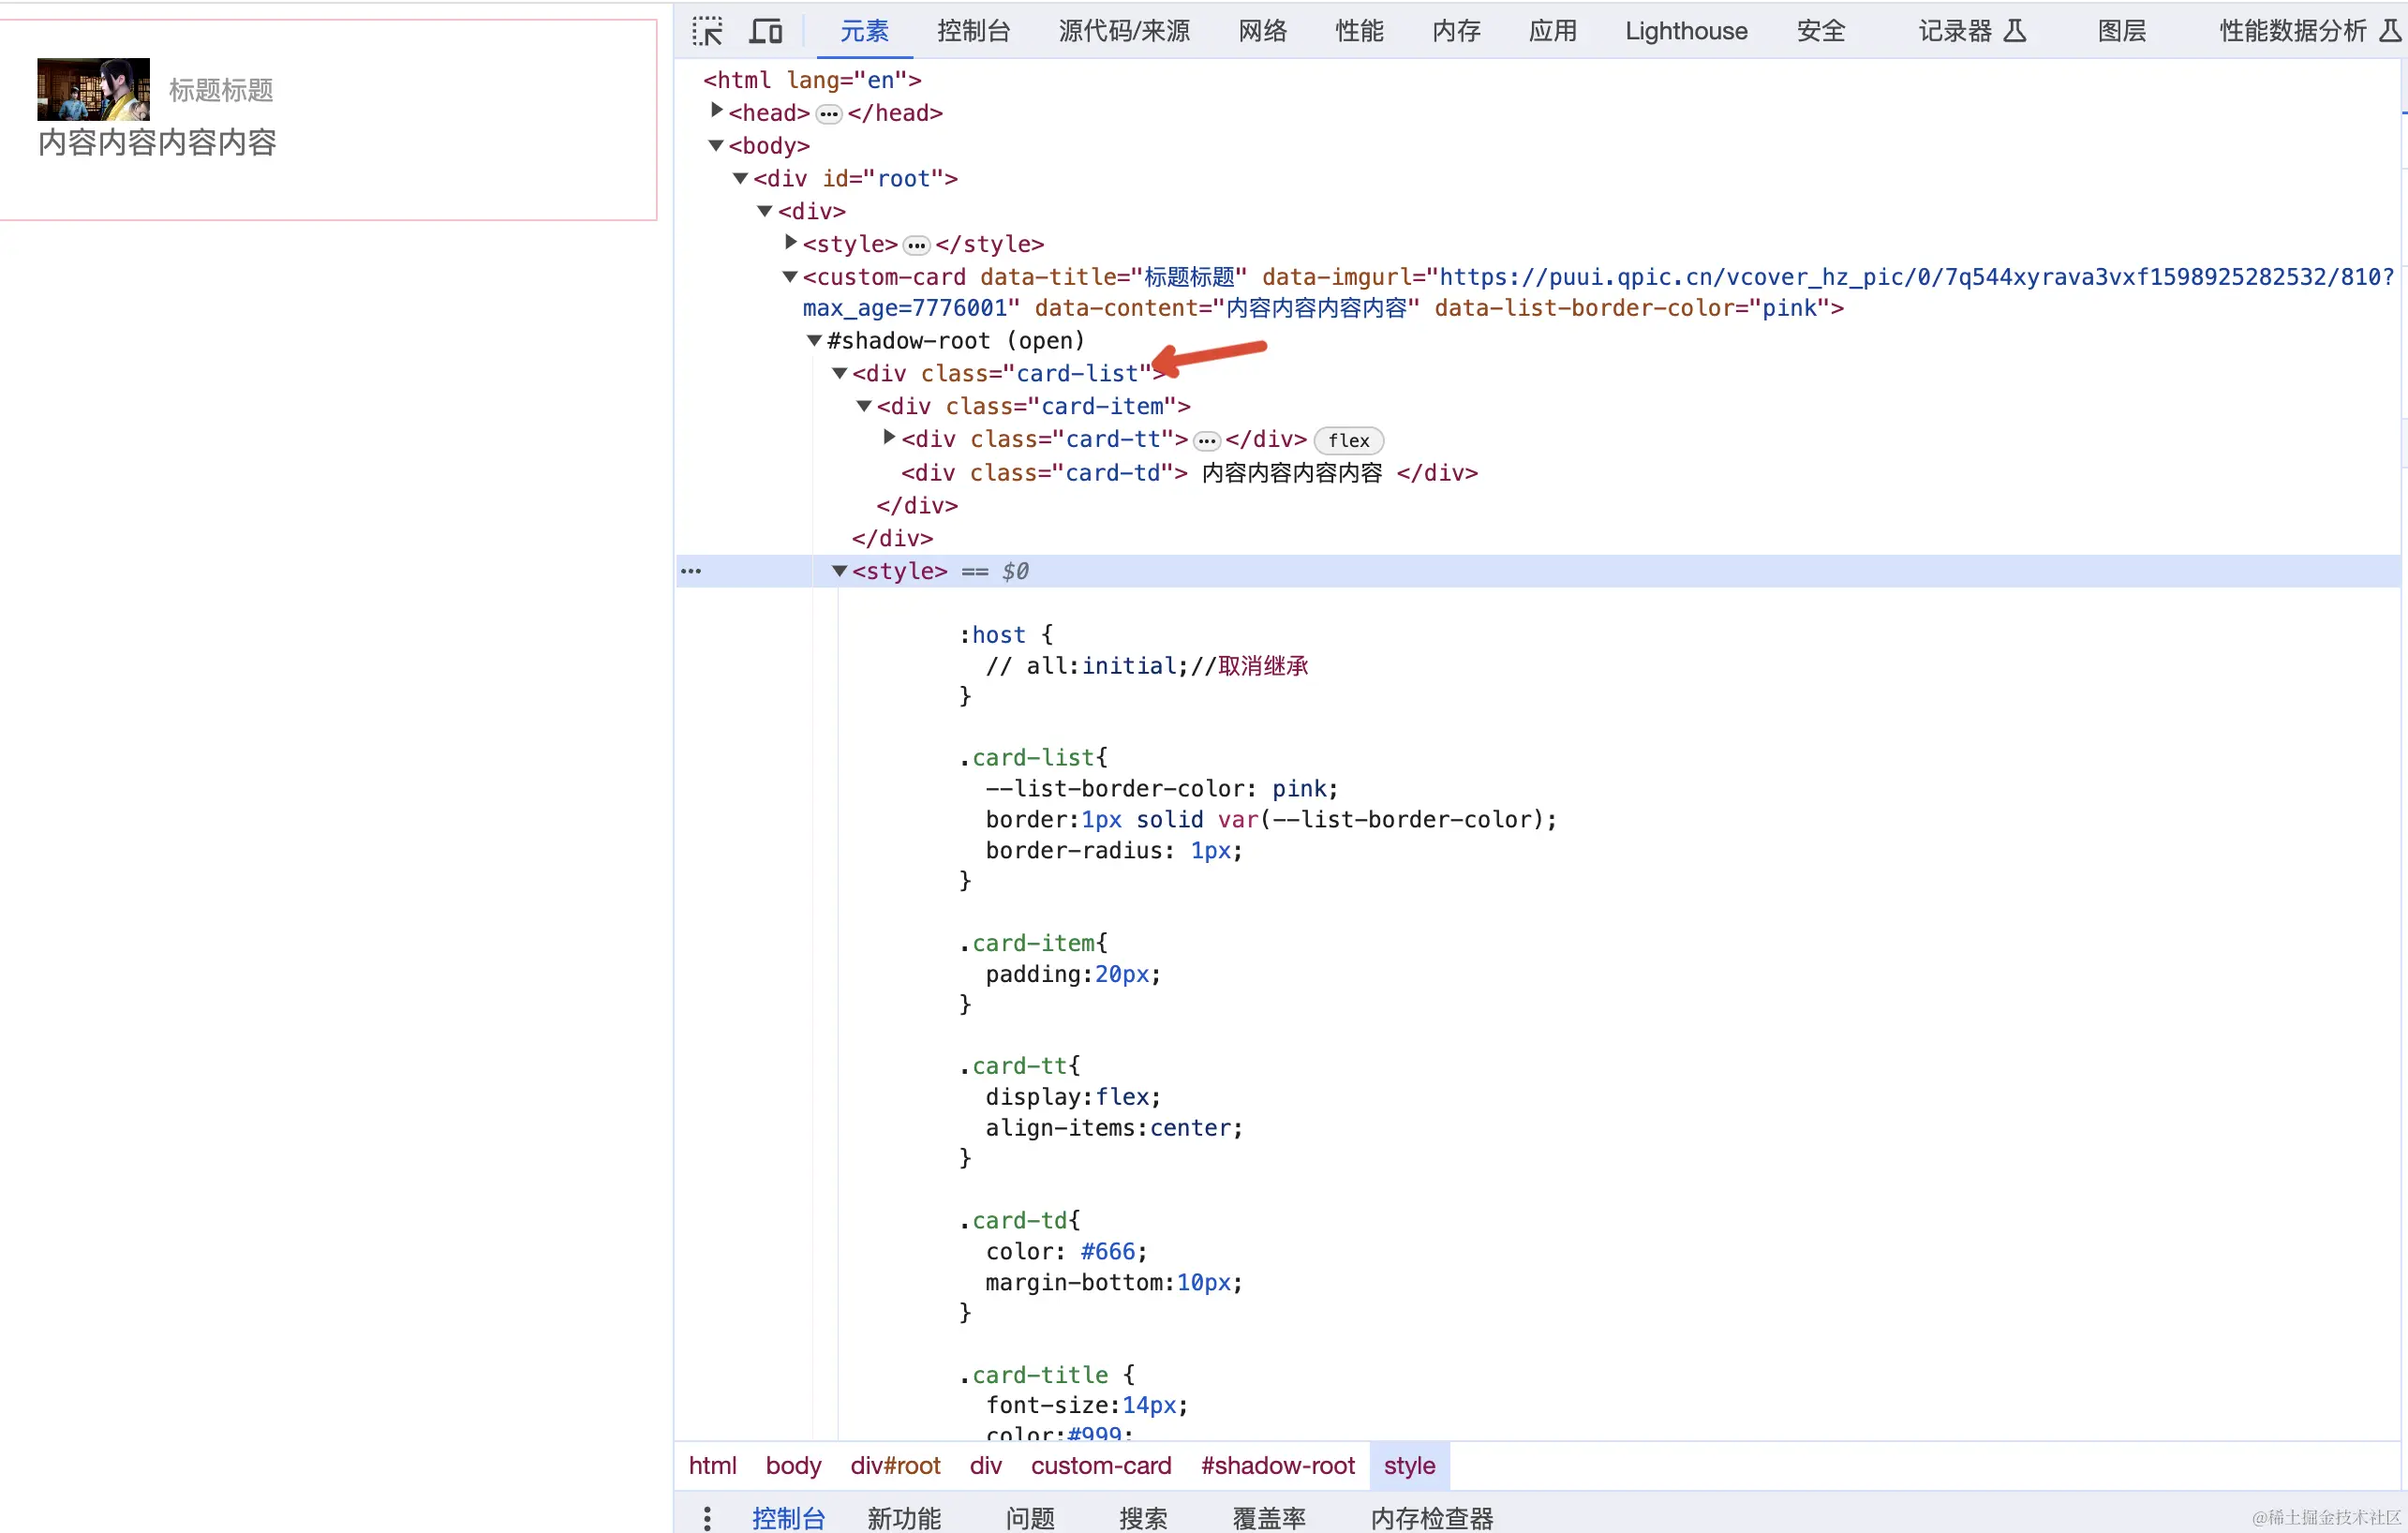2408x1533 pixels.
Task: Collapse the shadow-root node
Action: pyautogui.click(x=814, y=341)
